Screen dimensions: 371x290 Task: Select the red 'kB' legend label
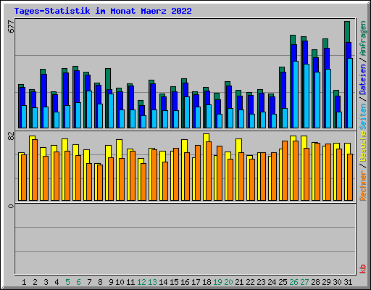363,269
